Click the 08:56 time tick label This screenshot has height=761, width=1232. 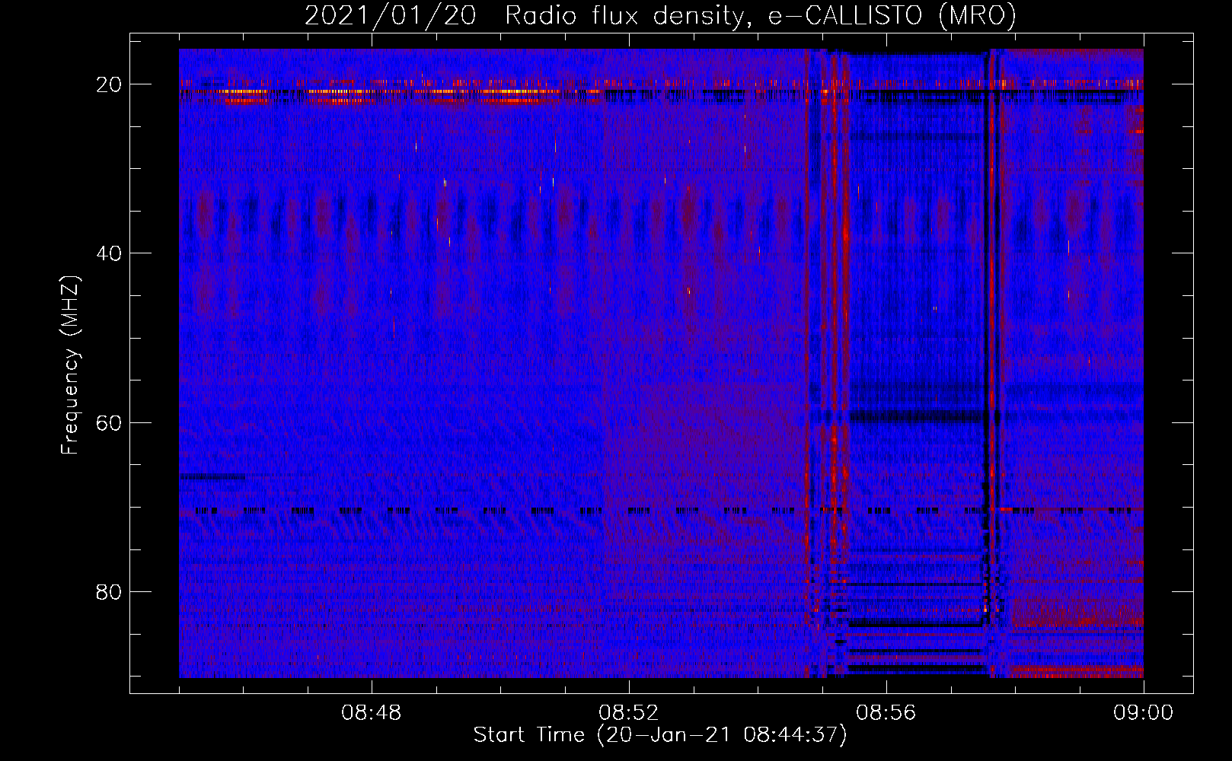(x=886, y=713)
